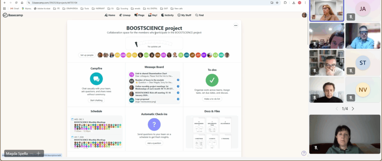
Task: Reload the page in the browser
Action: click(x=16, y=3)
